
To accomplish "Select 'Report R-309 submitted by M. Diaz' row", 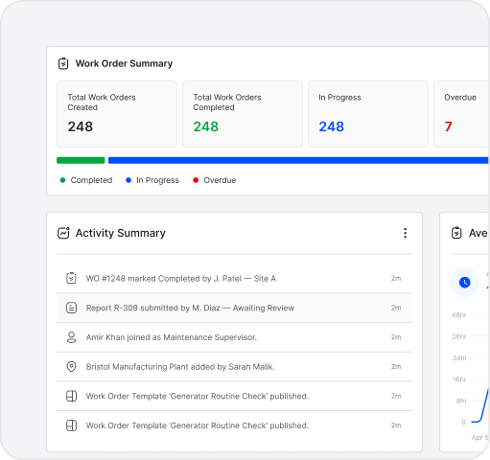I will pyautogui.click(x=234, y=308).
